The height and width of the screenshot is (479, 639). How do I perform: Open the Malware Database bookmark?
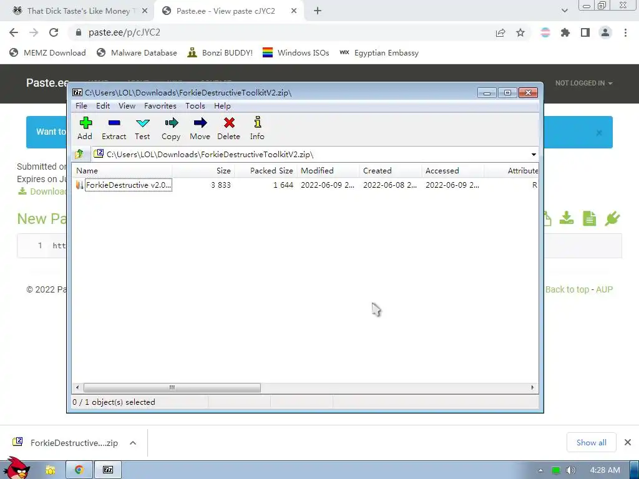(137, 53)
